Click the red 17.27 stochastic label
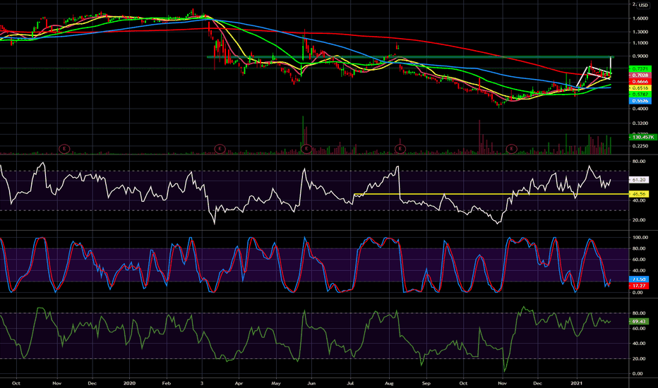658x388 pixels. tap(639, 286)
